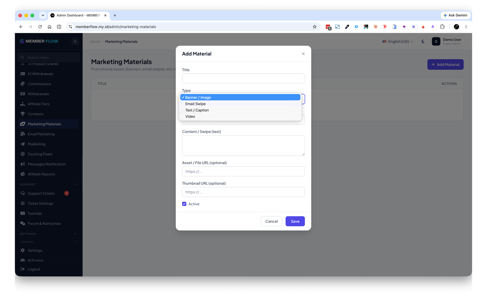
Task: Open the Chrome profile avatar
Action: coord(456,27)
